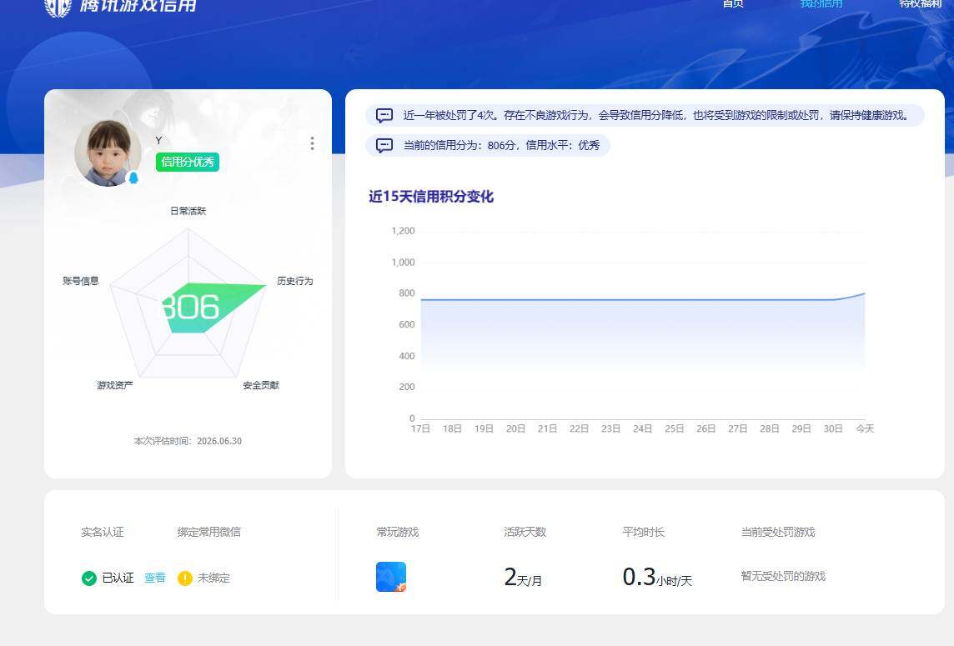Click the 当前受处罚游戏 label
The width and height of the screenshot is (954, 646).
click(x=778, y=533)
